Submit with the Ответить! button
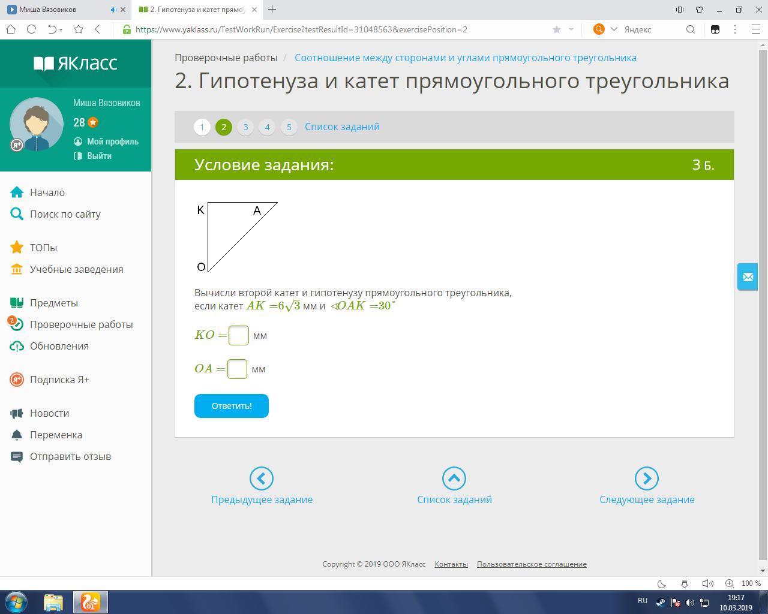This screenshot has height=614, width=768. [x=232, y=406]
